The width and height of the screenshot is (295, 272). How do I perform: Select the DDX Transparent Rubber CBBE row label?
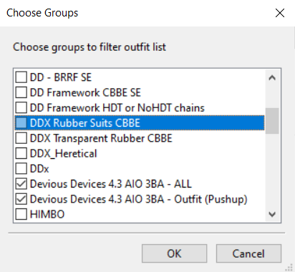point(101,138)
